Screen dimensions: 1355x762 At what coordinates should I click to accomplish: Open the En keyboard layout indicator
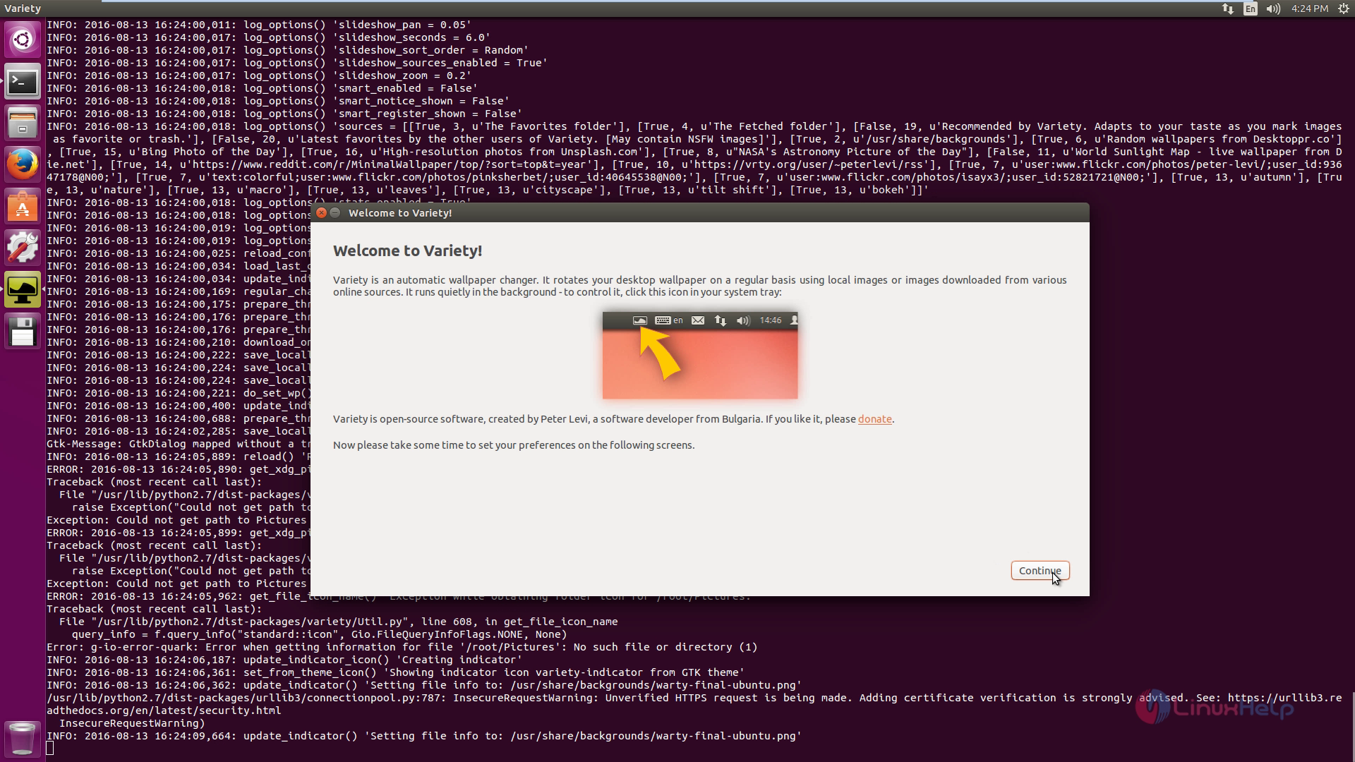click(x=1251, y=8)
